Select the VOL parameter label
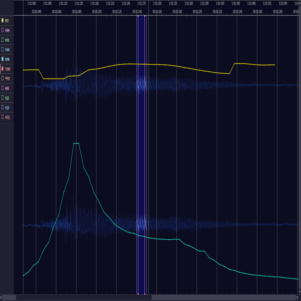The height and width of the screenshot is (301, 301). point(7,40)
